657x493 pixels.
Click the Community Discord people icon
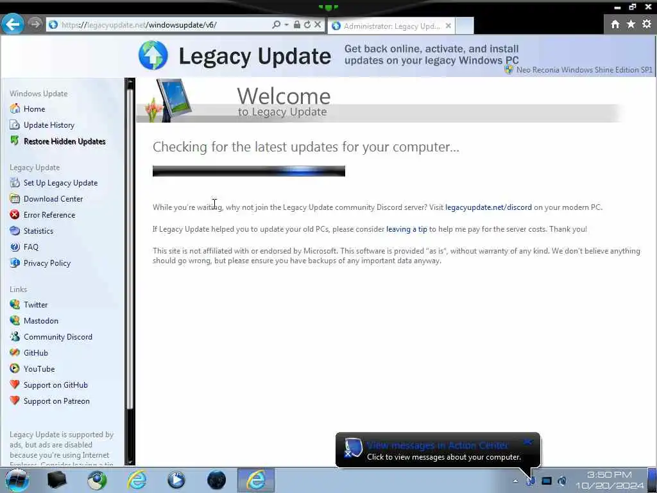15,336
